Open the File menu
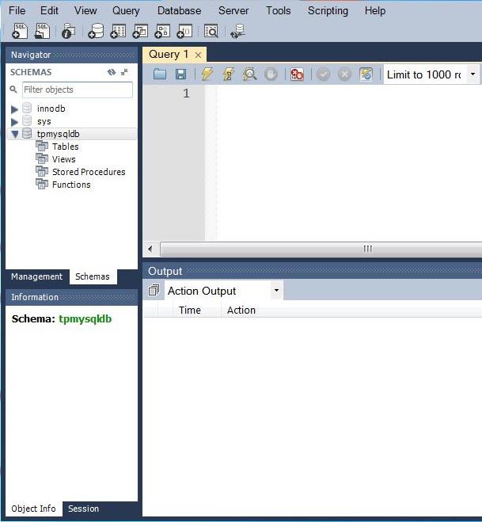482x522 pixels. 17,10
